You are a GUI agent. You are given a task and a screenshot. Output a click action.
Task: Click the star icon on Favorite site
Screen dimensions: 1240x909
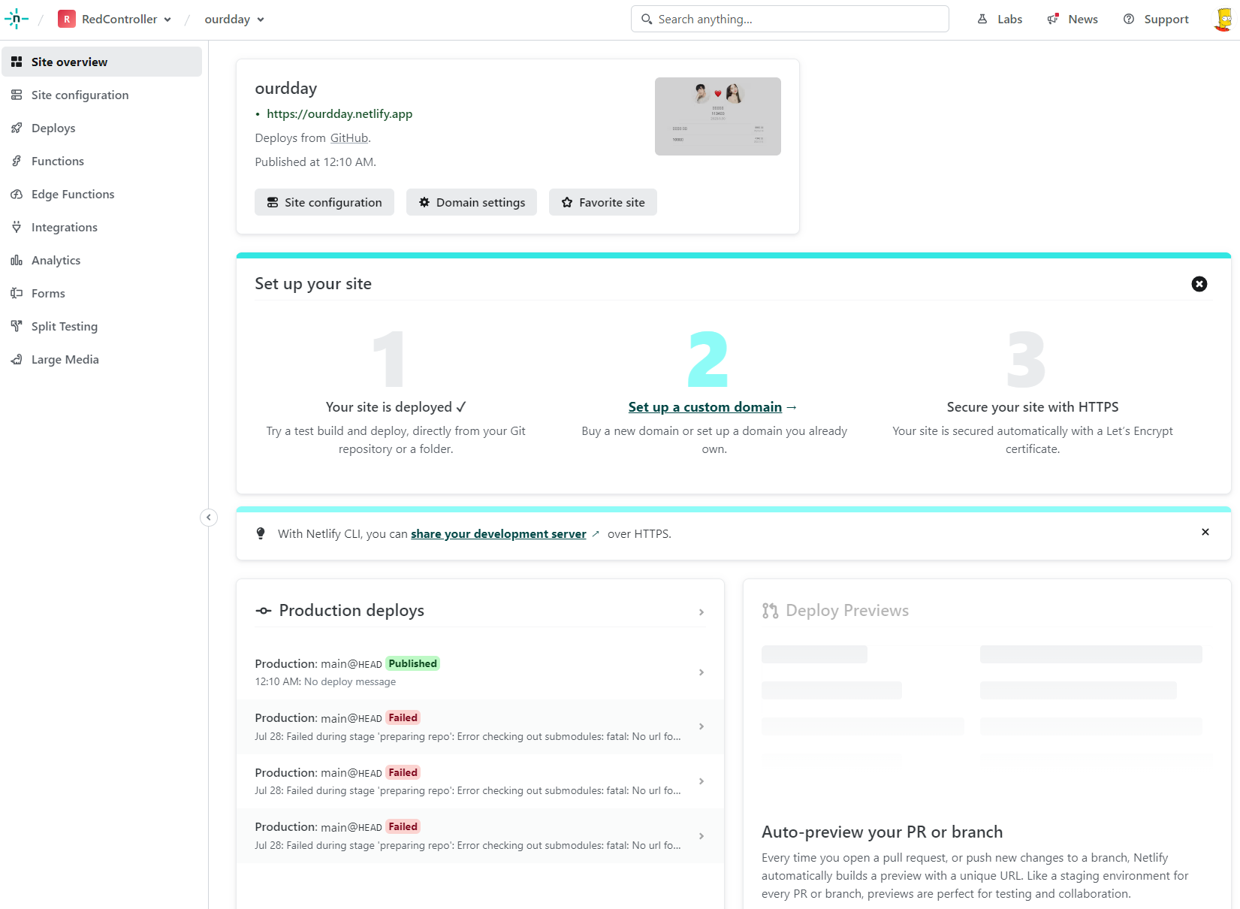point(567,202)
